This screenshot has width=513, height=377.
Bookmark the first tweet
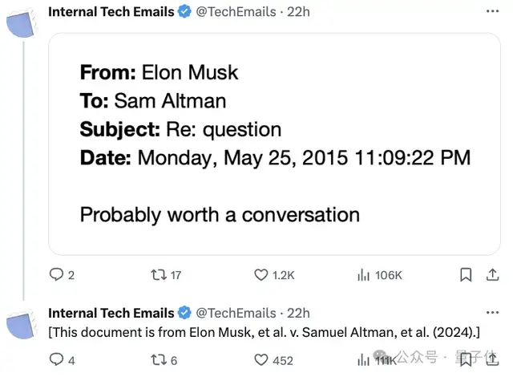[x=466, y=275]
